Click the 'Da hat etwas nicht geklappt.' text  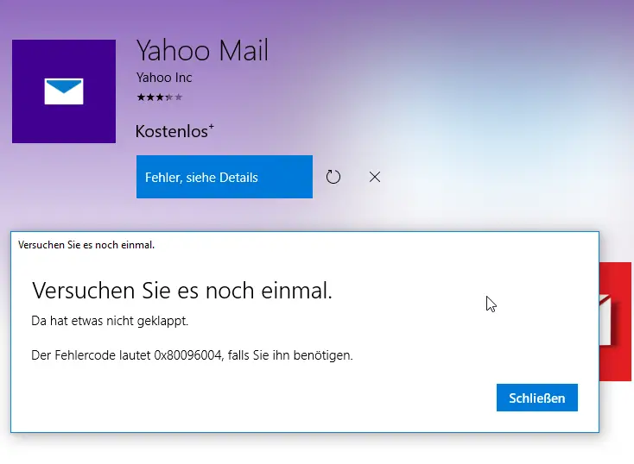110,321
